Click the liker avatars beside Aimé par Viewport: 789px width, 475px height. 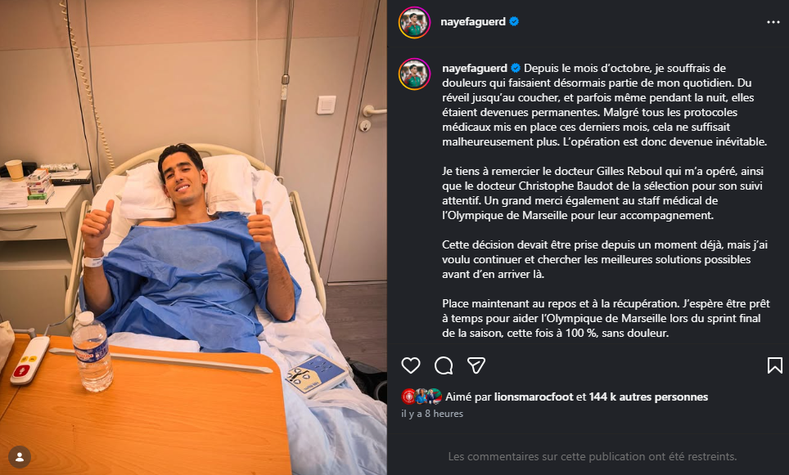pos(422,397)
